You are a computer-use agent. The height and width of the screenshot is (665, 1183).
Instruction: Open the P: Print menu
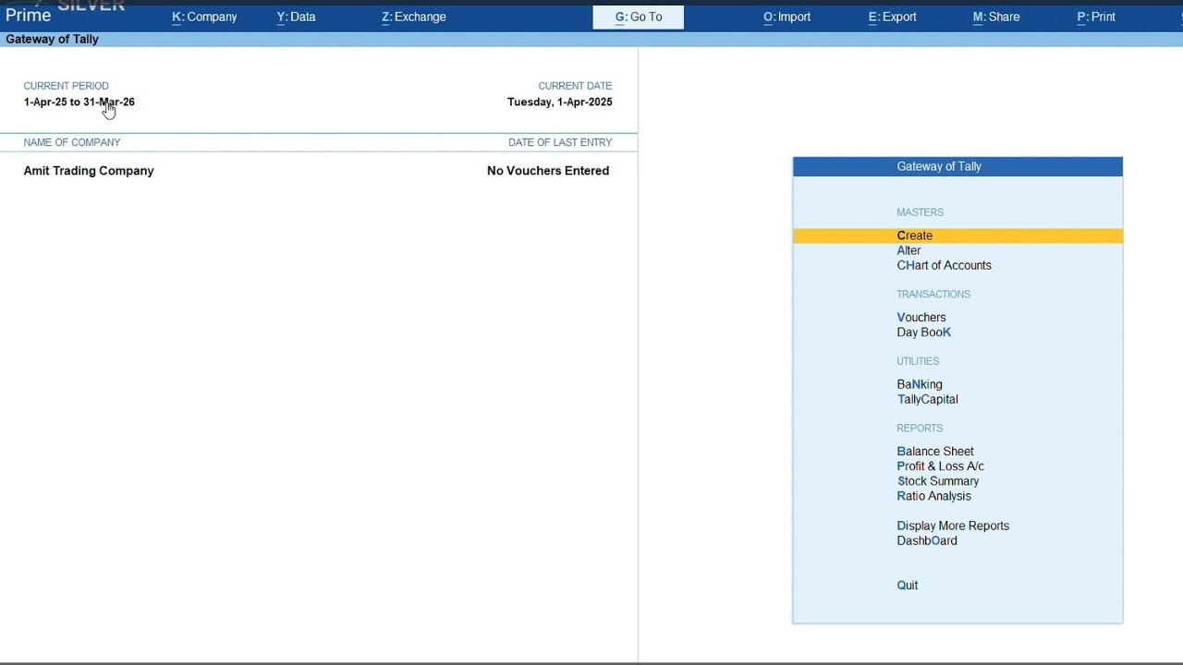[1096, 17]
